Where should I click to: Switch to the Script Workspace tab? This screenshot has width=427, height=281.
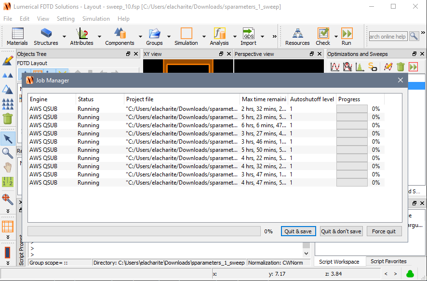[339, 262]
